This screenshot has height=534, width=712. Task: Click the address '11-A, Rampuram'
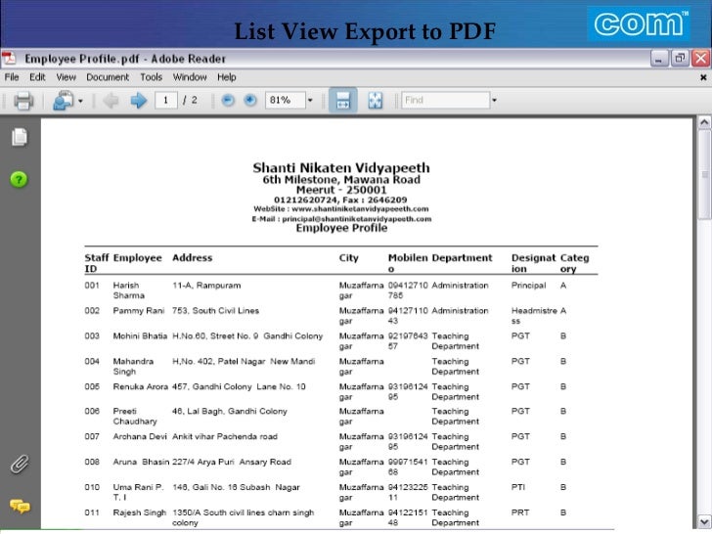[x=206, y=286]
